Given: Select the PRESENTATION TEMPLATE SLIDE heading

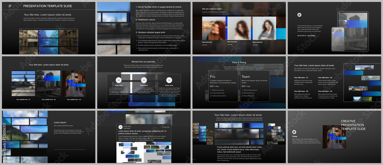Looking at the screenshot, I should click(x=47, y=6).
